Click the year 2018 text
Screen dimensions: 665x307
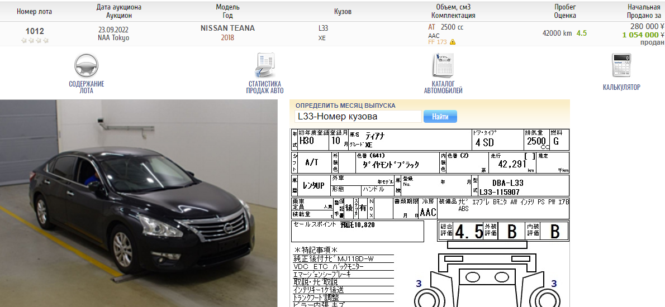click(227, 38)
